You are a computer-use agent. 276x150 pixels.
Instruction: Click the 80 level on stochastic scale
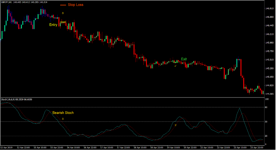coord(266,107)
